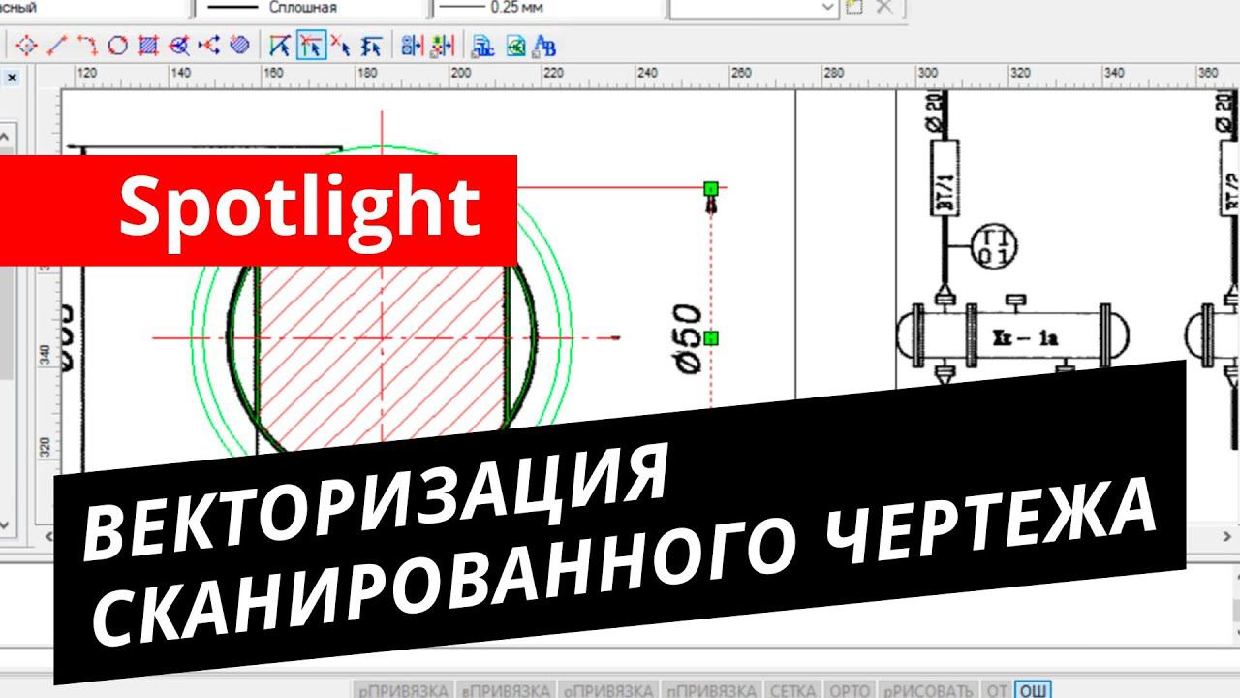
Task: Select the red cross cursor selection icon
Action: 340,45
